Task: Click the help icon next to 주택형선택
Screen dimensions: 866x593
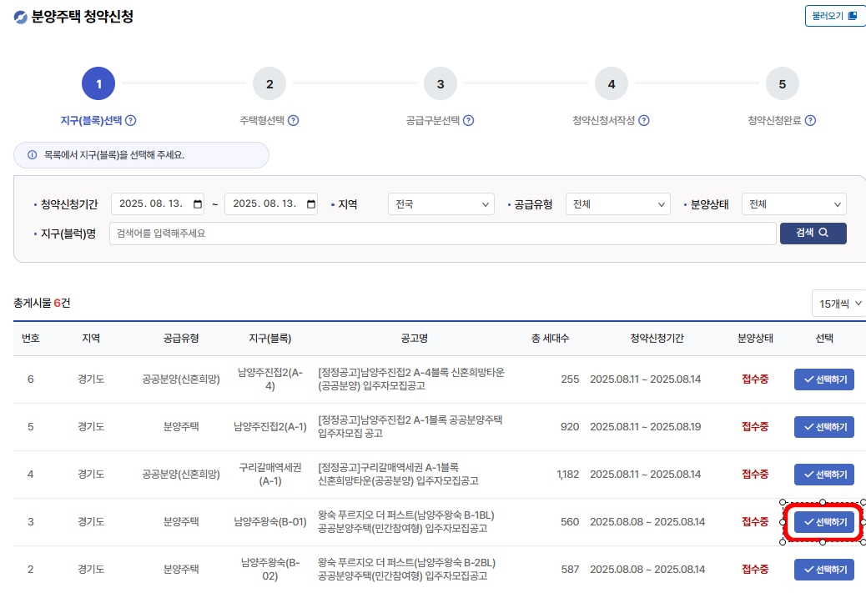Action: click(x=294, y=120)
